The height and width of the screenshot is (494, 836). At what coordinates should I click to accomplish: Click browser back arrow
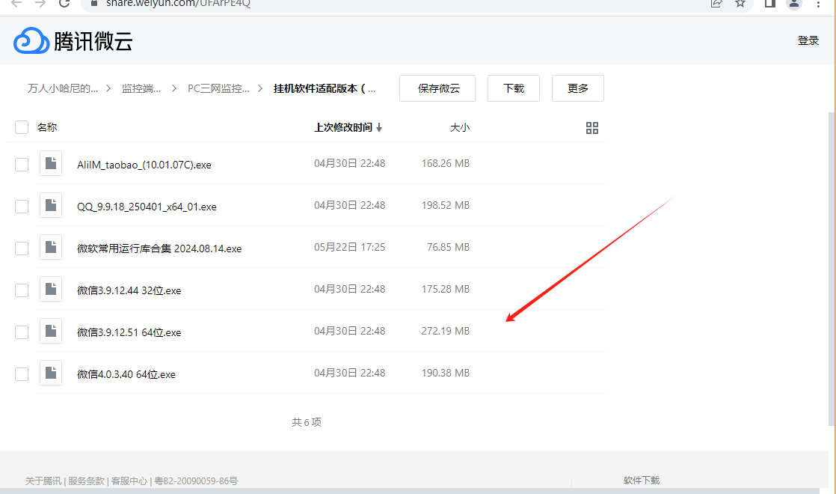pyautogui.click(x=16, y=3)
